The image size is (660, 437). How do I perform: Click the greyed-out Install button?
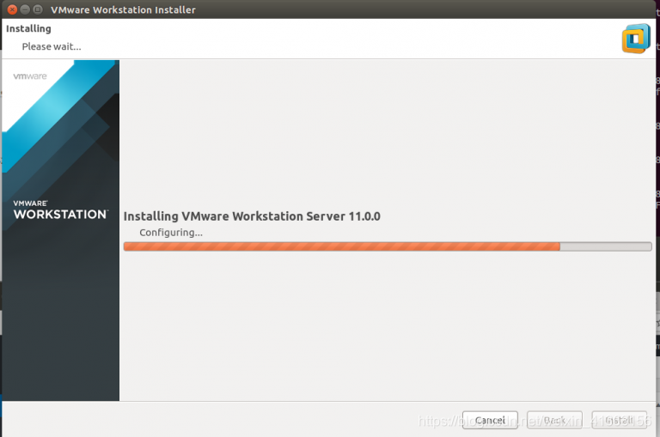click(619, 420)
